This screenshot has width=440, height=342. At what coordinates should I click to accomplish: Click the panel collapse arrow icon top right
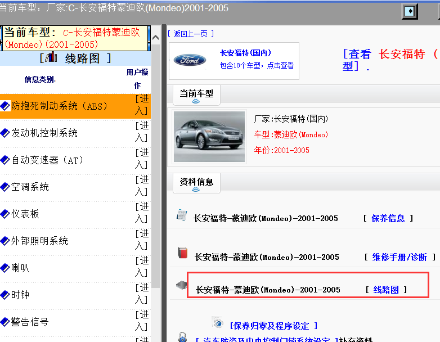410,11
